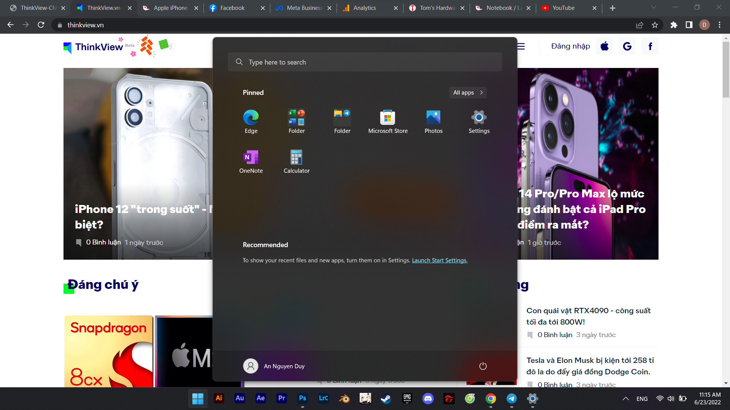Screen dimensions: 730x410
Task: Follow the Launch Start Settings link
Action: (440, 260)
